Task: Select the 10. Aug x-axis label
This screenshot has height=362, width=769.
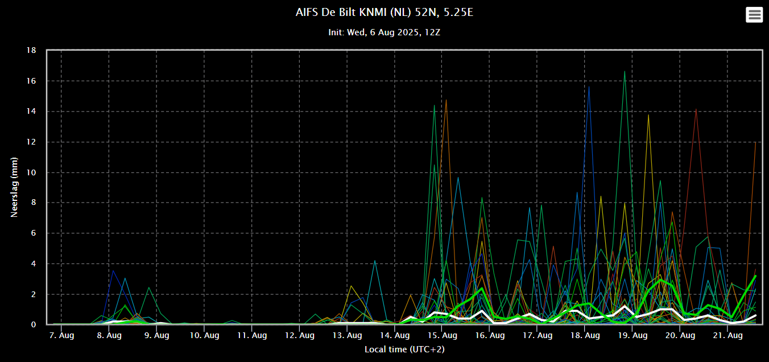Action: tap(204, 336)
